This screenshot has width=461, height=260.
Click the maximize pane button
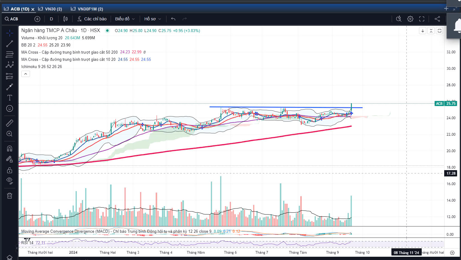pyautogui.click(x=439, y=31)
